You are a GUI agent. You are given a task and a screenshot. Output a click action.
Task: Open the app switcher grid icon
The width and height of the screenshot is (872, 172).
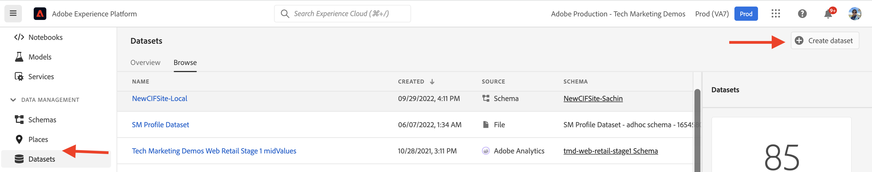(776, 13)
